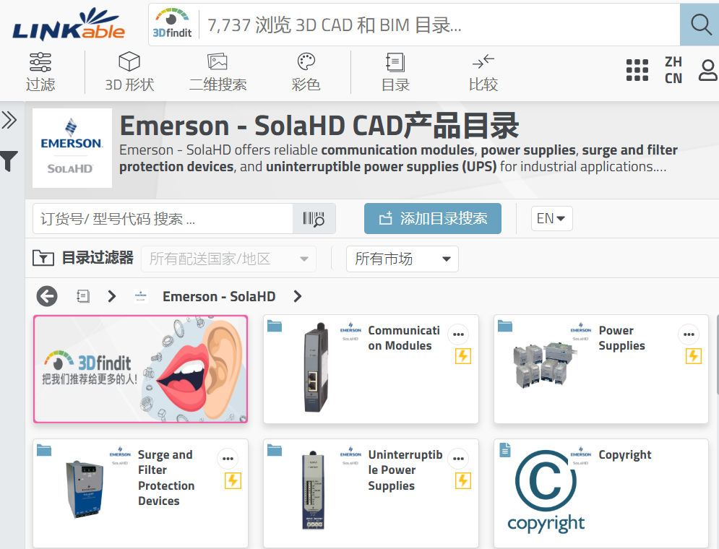This screenshot has width=719, height=549.
Task: Open the apps grid menu
Action: tap(637, 70)
